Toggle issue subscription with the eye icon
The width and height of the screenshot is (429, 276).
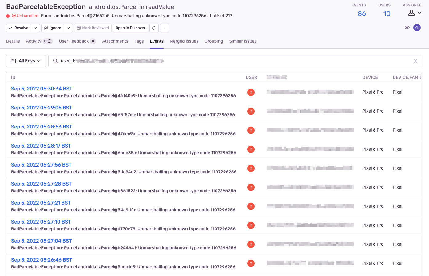click(407, 28)
